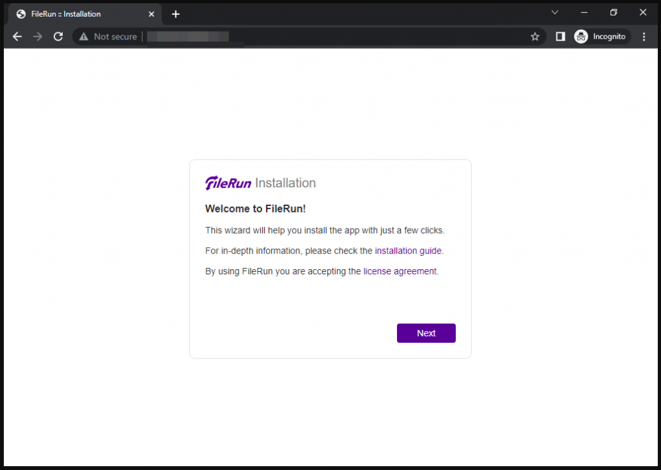Image resolution: width=661 pixels, height=470 pixels.
Task: Open the installation guide link
Action: (407, 250)
